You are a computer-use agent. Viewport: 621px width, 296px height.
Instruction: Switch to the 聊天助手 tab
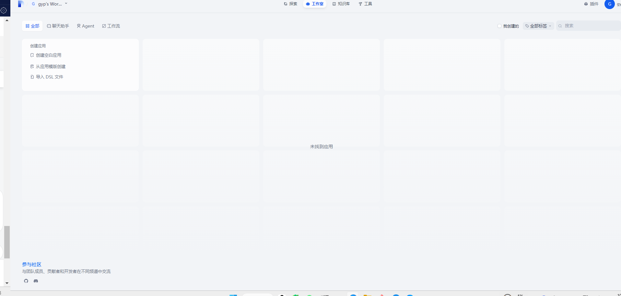click(58, 26)
